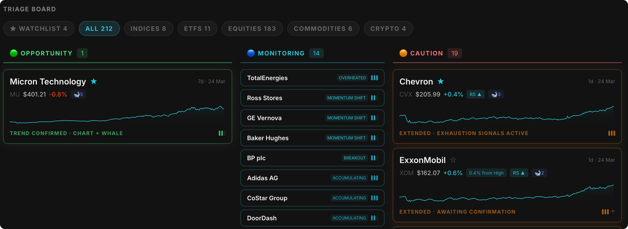Click the orange Caution status dot
Screen dimensions: 628x229
403,53
